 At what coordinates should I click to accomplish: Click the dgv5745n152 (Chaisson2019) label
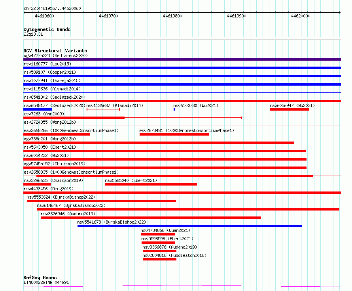55,164
